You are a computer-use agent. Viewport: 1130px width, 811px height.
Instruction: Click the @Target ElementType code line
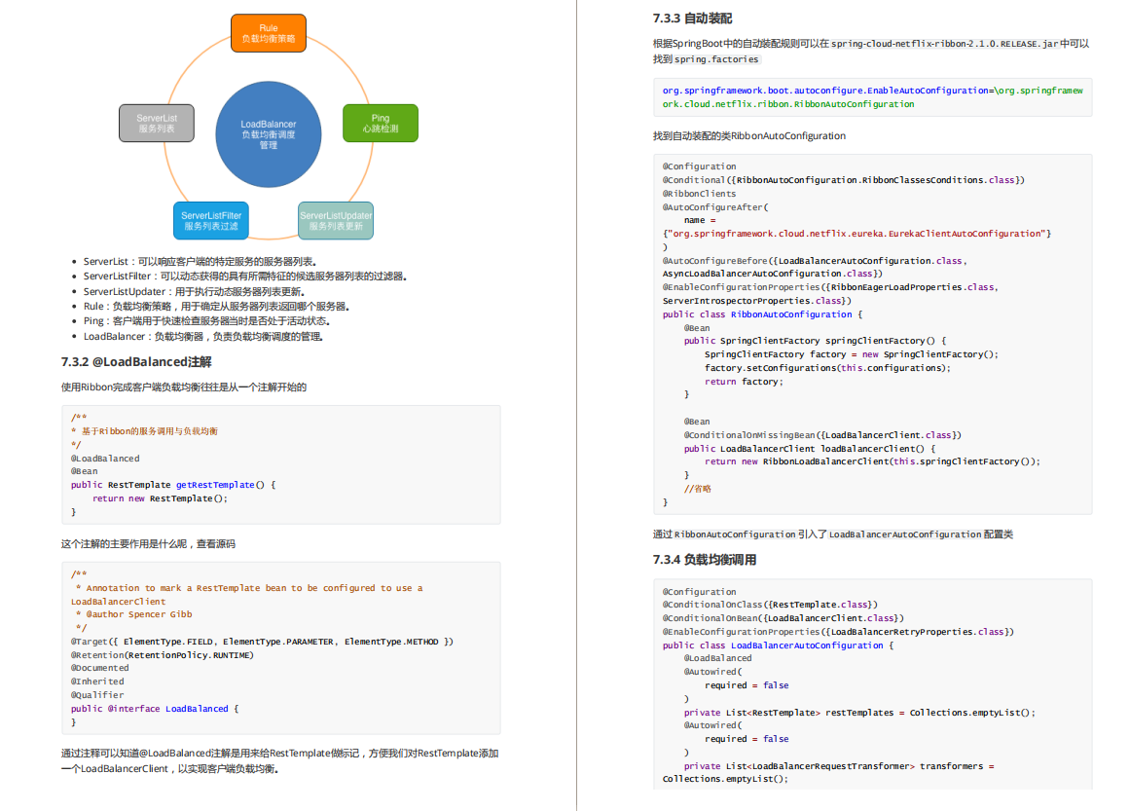click(262, 642)
